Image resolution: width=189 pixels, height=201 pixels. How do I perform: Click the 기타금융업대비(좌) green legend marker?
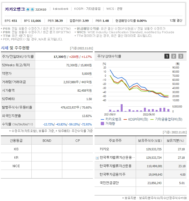[x=152, y=119]
